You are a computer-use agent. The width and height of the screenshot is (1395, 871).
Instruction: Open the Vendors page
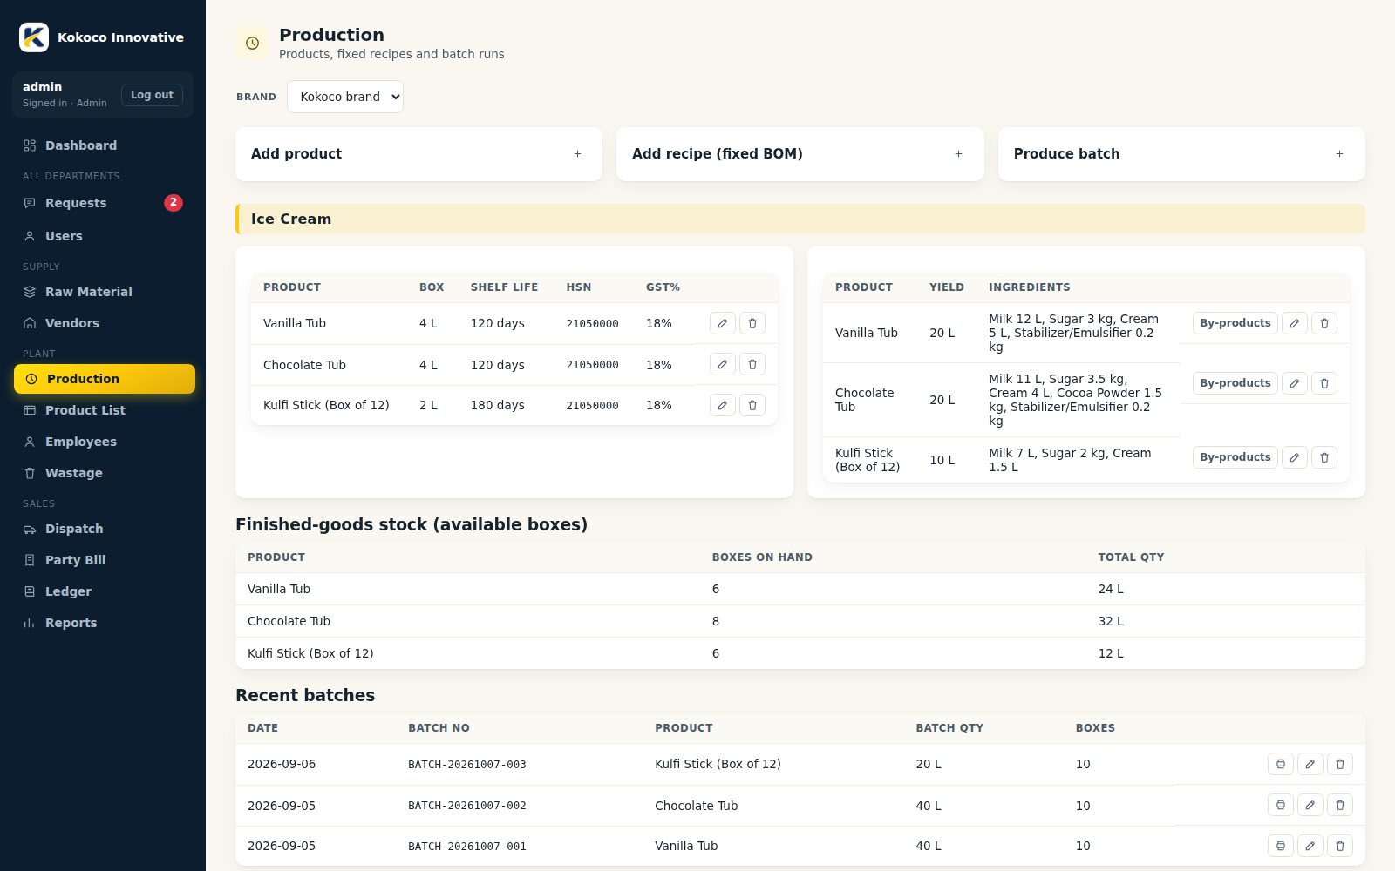(105, 323)
